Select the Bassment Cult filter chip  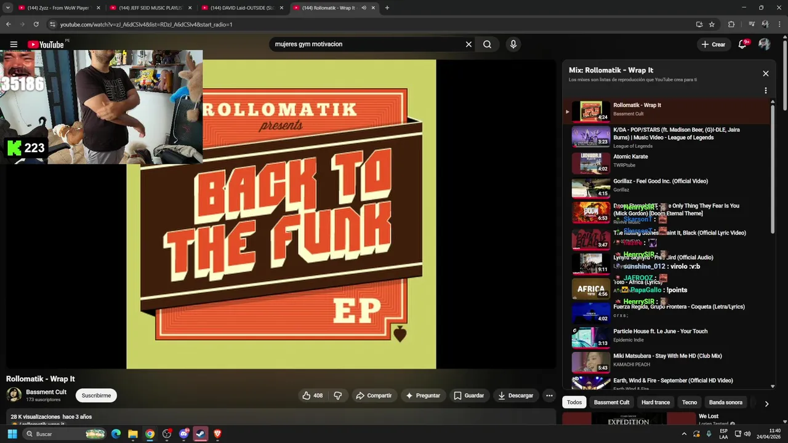[611, 402]
